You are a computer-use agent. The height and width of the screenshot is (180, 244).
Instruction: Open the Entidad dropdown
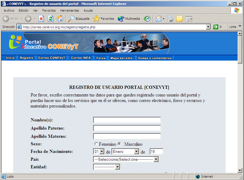(107, 167)
